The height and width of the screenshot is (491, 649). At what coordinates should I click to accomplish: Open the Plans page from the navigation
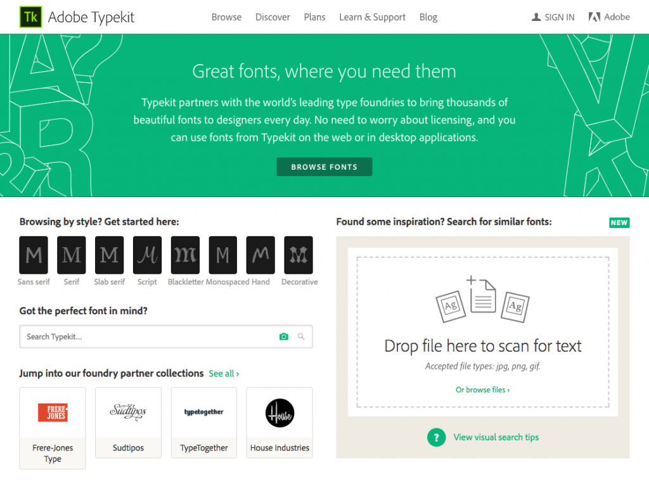(x=314, y=17)
